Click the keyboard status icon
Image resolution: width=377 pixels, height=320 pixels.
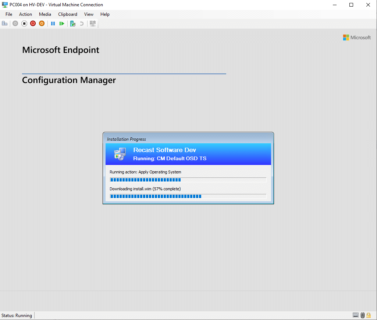[356, 315]
